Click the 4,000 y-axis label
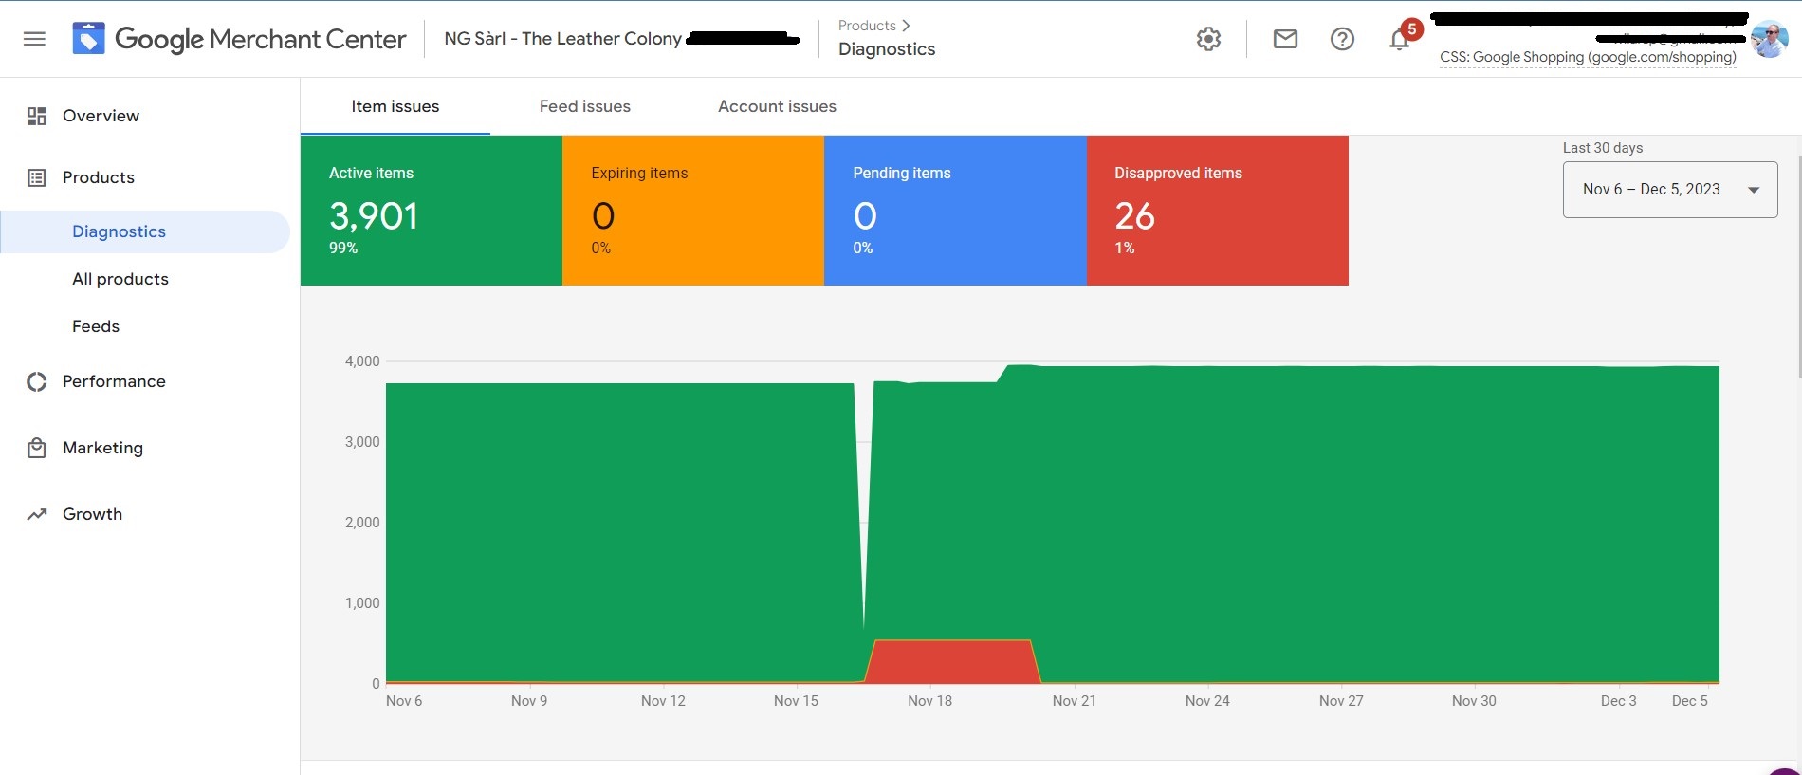1802x775 pixels. tap(362, 361)
